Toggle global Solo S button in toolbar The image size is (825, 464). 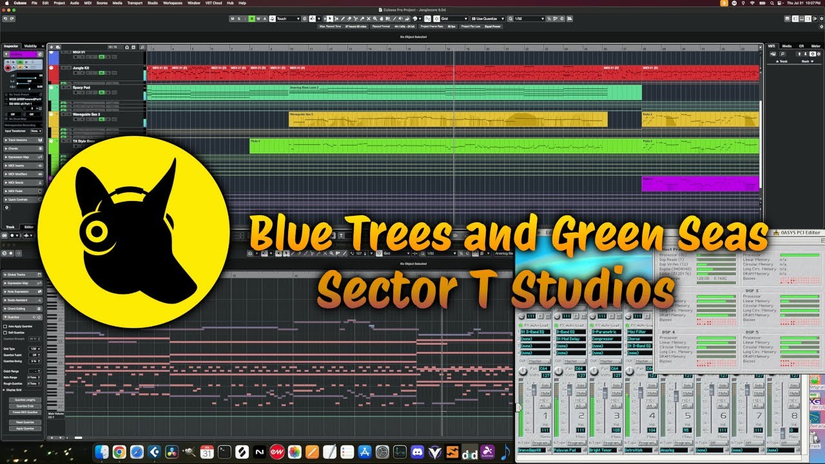[238, 19]
